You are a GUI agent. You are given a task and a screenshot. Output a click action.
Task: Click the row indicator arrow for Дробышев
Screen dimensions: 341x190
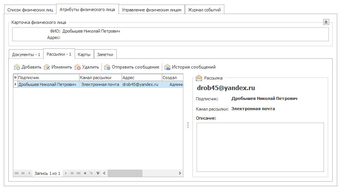(x=16, y=84)
